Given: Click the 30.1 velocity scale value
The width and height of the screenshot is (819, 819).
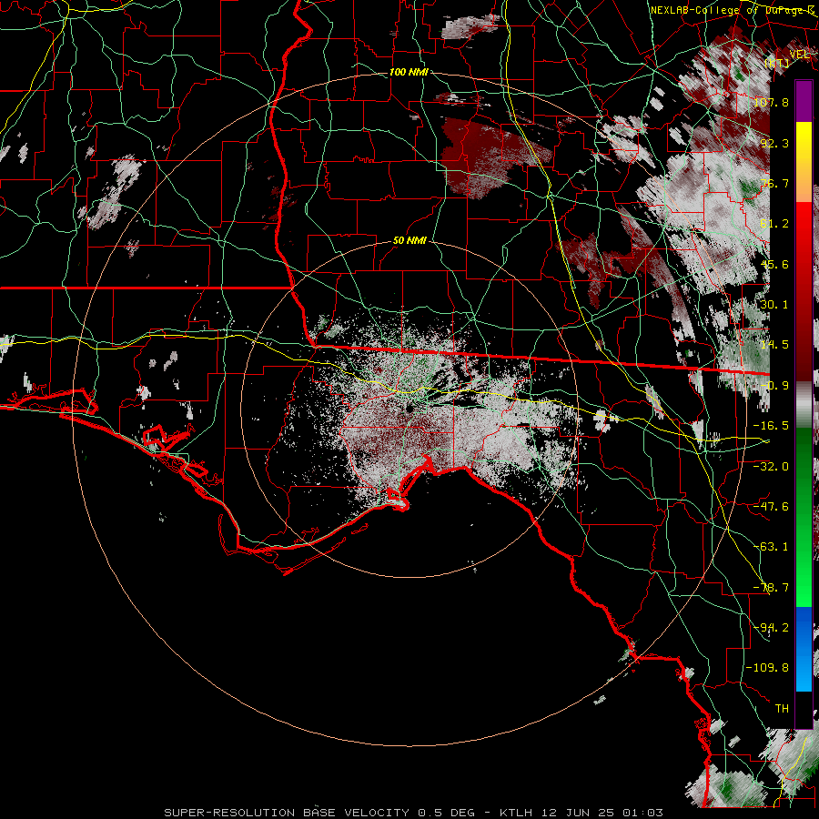Looking at the screenshot, I should [x=774, y=305].
